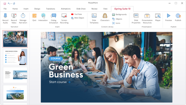Screen dimensions: 186x105
Task: Select the iSpring Suite 10 tab
Action: click(122, 9)
